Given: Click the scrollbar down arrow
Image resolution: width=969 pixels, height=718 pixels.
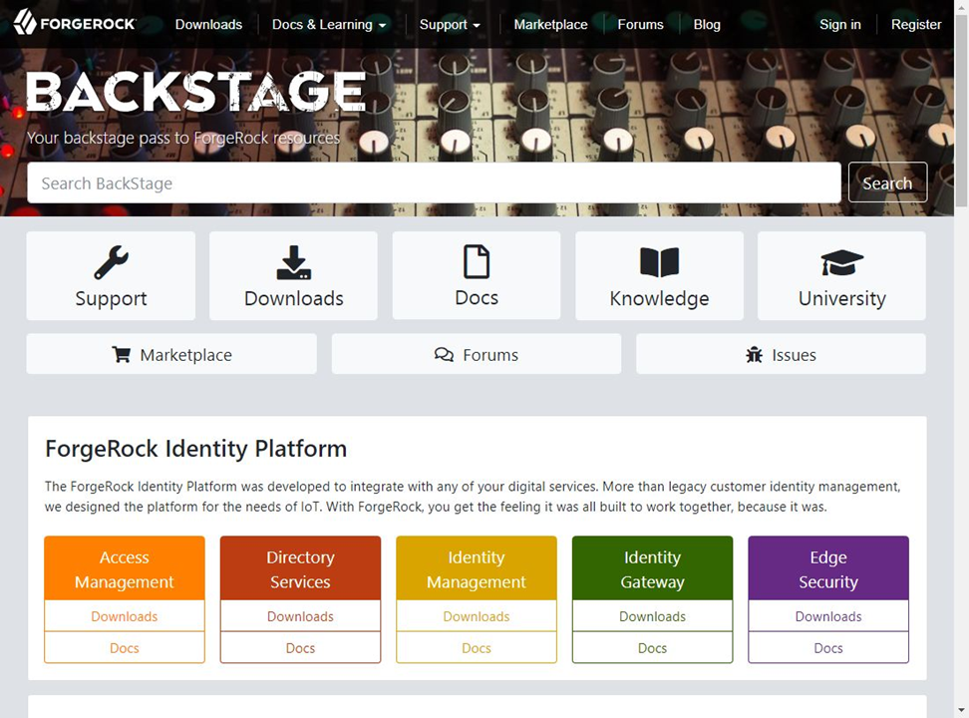Looking at the screenshot, I should tap(962, 711).
